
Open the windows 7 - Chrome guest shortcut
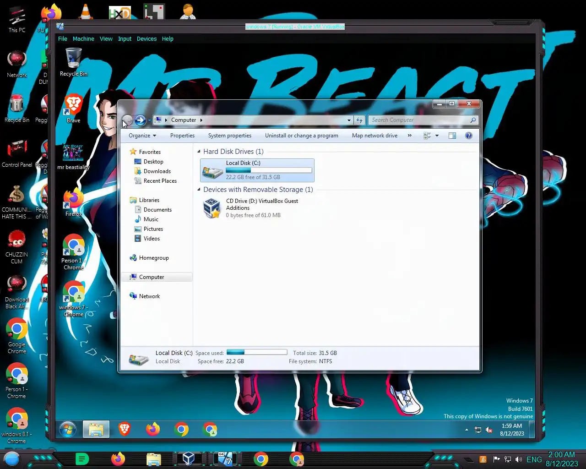point(73,300)
